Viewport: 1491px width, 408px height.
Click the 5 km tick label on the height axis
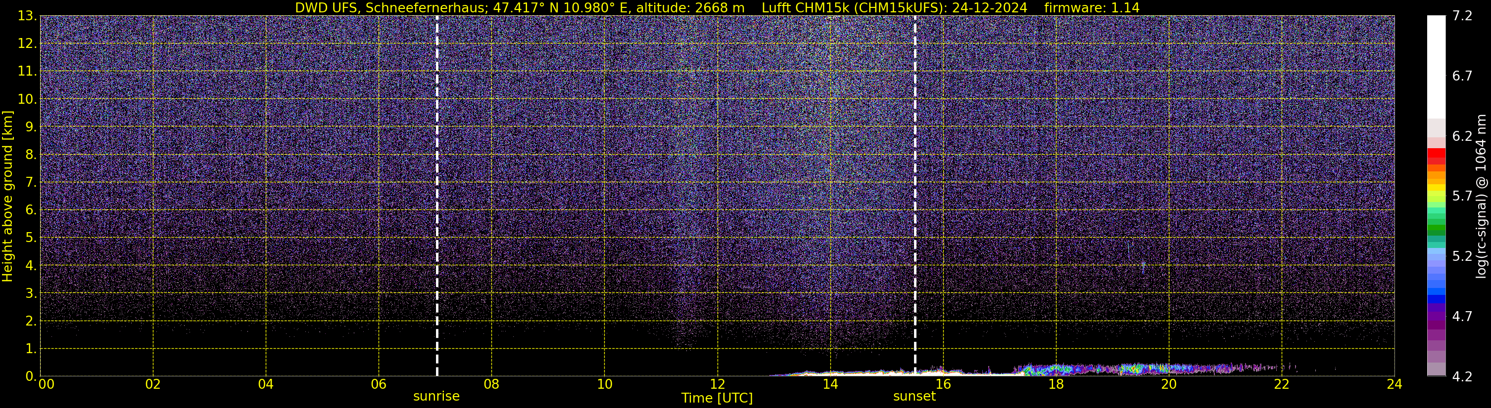(x=30, y=238)
